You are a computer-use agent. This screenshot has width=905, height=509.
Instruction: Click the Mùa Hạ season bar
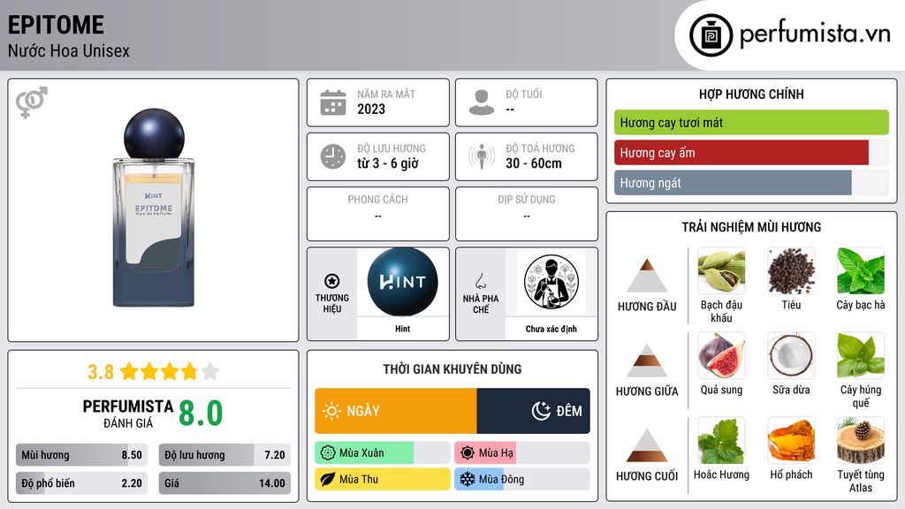tap(522, 453)
